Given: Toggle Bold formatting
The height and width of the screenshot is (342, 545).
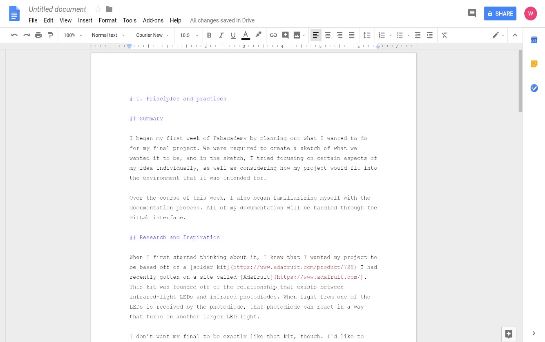Looking at the screenshot, I should click(209, 35).
